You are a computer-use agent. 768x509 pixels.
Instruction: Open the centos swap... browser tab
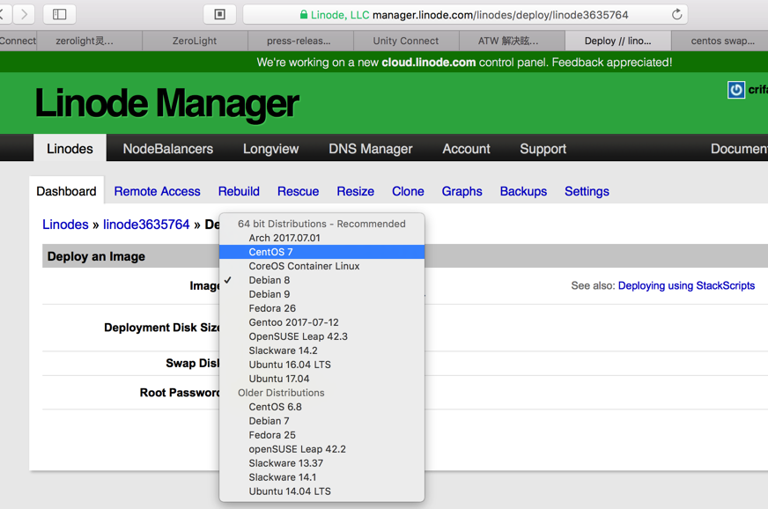pos(722,41)
